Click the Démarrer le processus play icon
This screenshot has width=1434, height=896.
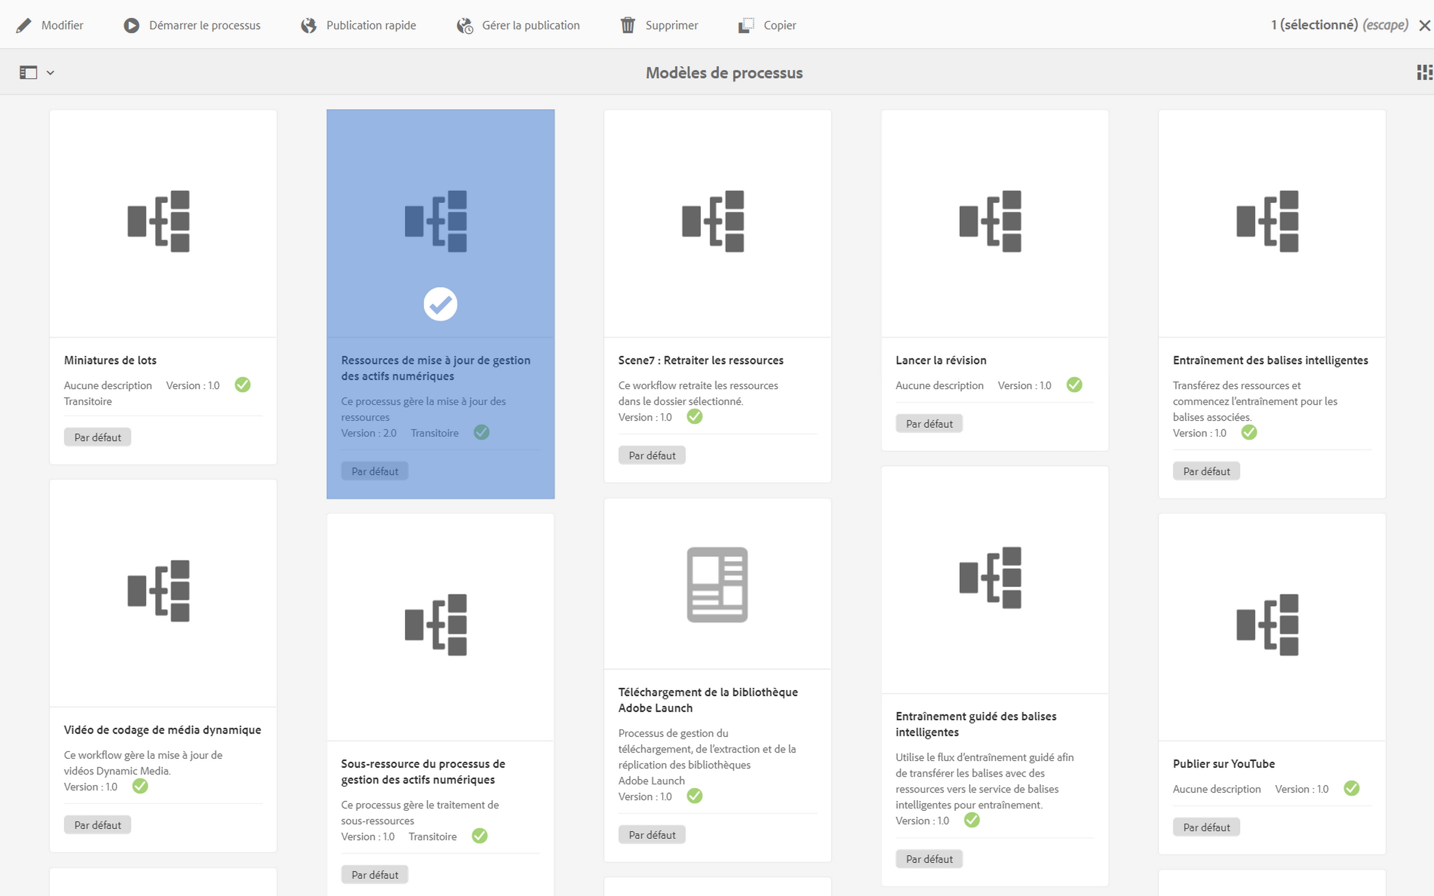[x=131, y=26]
